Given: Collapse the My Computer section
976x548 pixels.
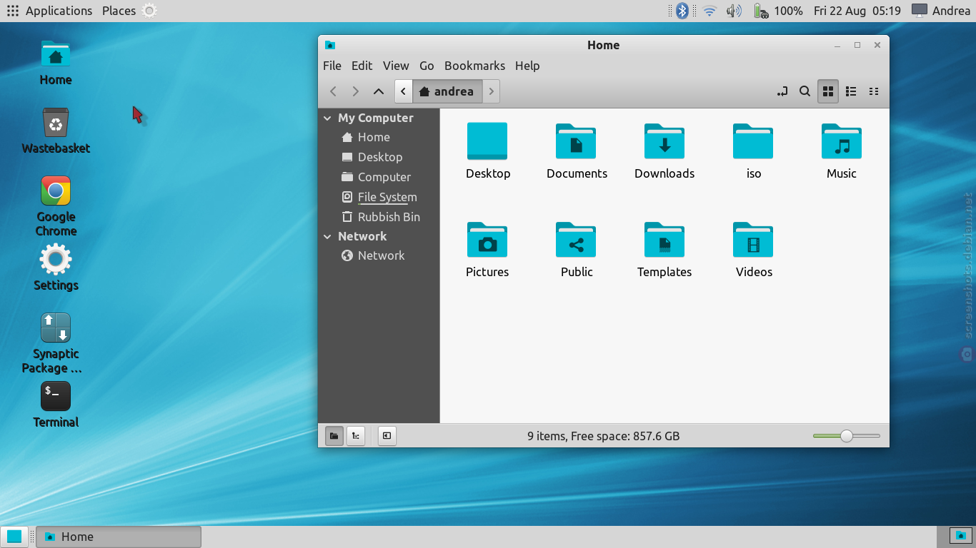Looking at the screenshot, I should coord(327,118).
